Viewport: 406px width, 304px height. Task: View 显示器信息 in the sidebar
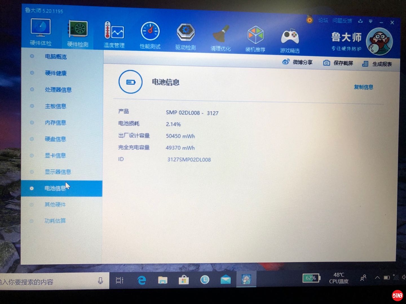pos(58,172)
